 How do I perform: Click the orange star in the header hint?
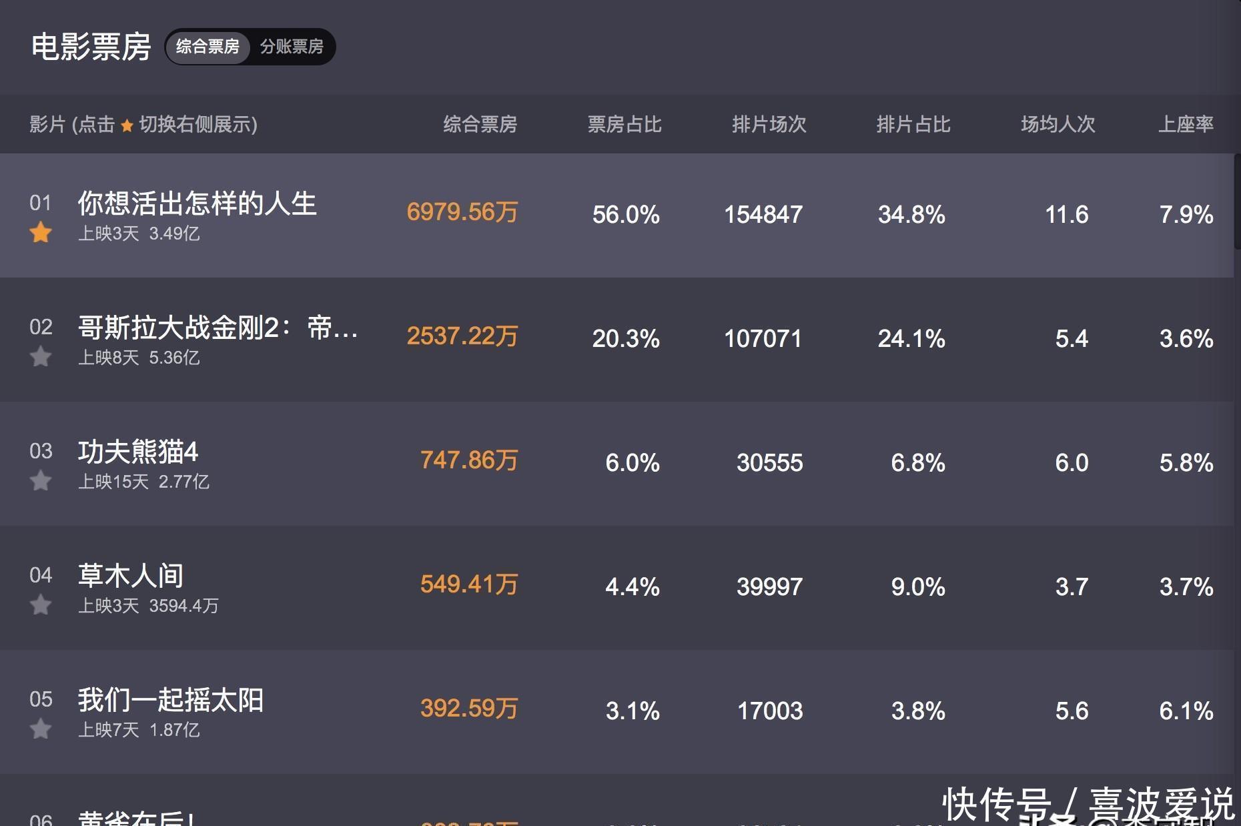point(127,125)
